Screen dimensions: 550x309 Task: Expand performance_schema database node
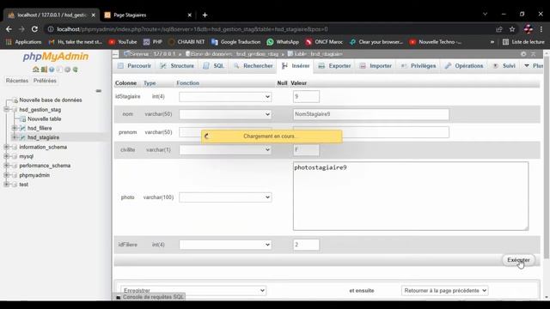pyautogui.click(x=6, y=166)
